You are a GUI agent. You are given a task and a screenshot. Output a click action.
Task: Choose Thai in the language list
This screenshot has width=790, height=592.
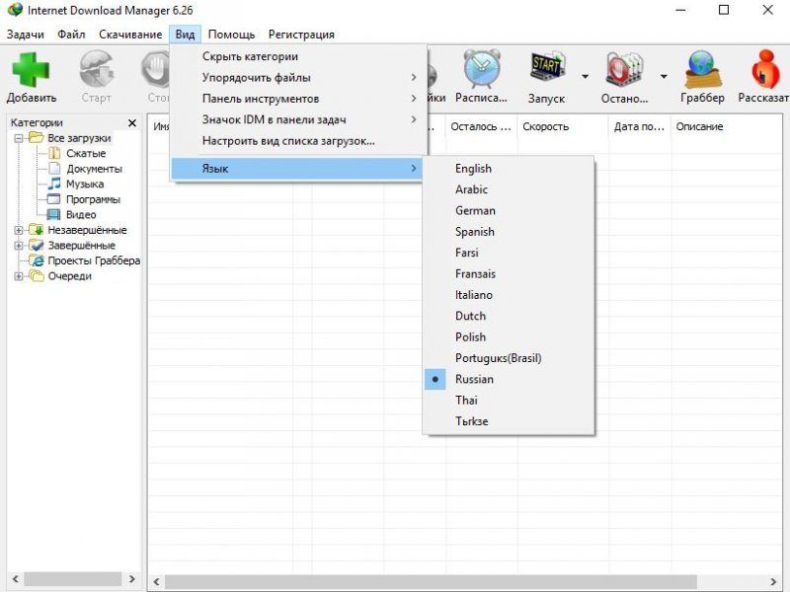tap(509, 401)
